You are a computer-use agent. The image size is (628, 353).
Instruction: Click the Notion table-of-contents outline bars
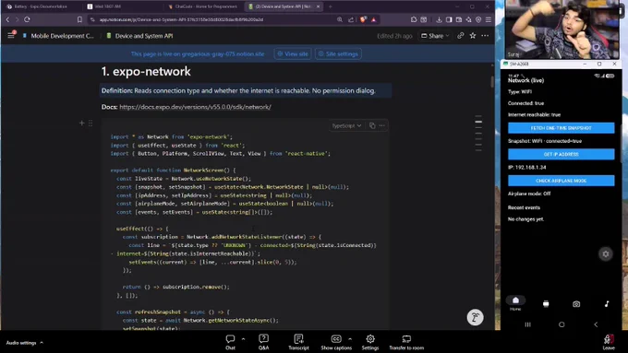(478, 134)
